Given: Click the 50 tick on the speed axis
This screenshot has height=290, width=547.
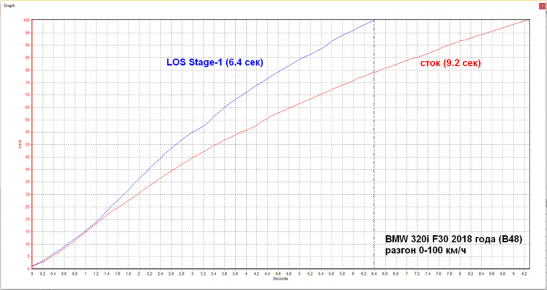Looking at the screenshot, I should pyautogui.click(x=27, y=144).
